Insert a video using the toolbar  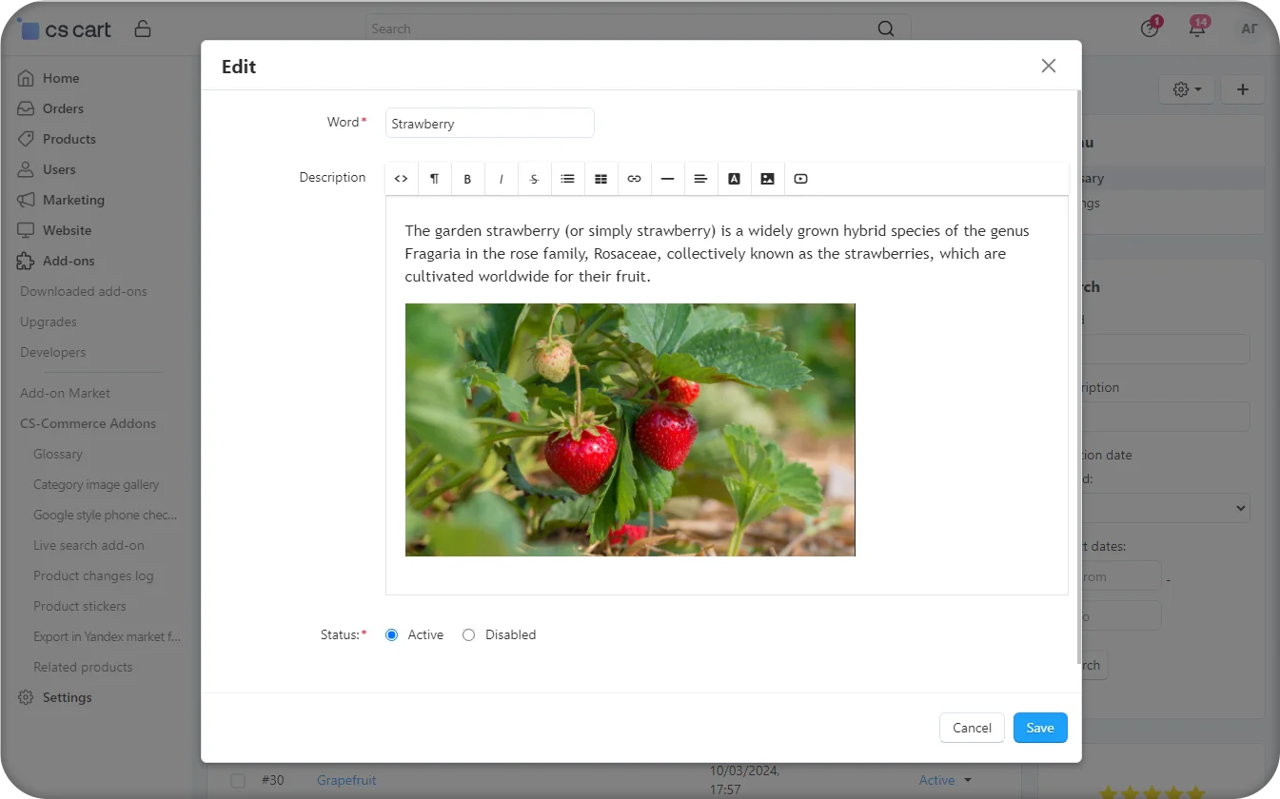pos(800,179)
